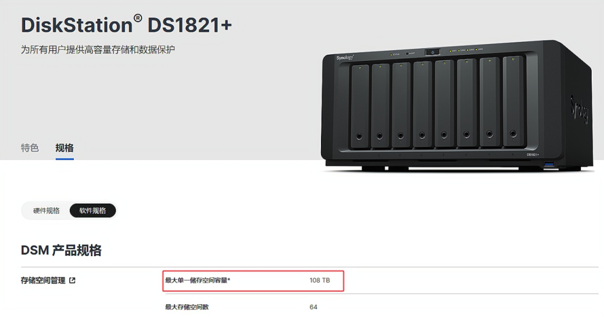Click the DSM 产品规格 section heading
Image resolution: width=604 pixels, height=317 pixels.
(x=62, y=250)
